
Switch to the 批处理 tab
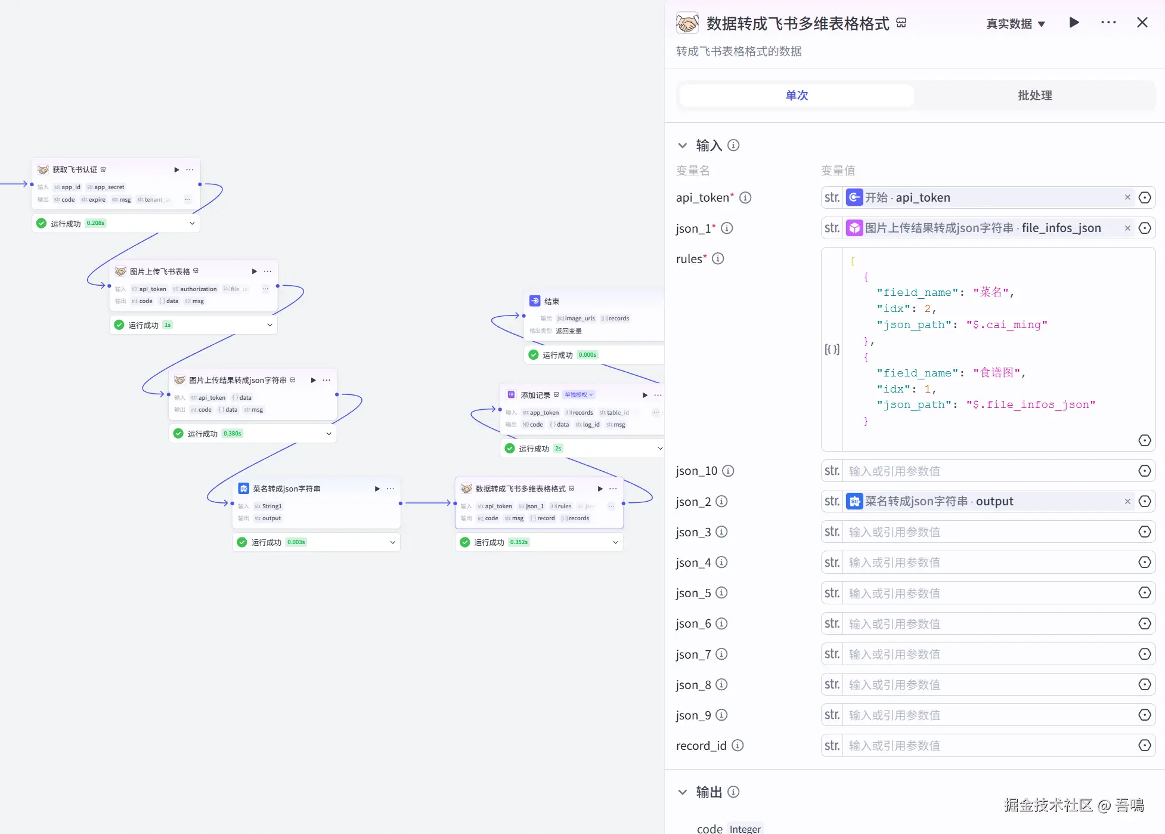pyautogui.click(x=1034, y=95)
